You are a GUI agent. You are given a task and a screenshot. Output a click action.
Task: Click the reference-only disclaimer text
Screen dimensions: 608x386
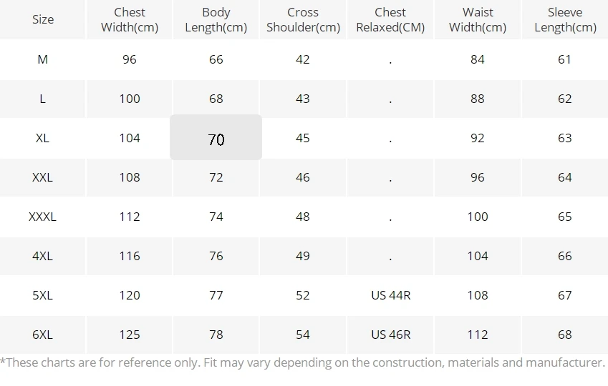point(302,363)
